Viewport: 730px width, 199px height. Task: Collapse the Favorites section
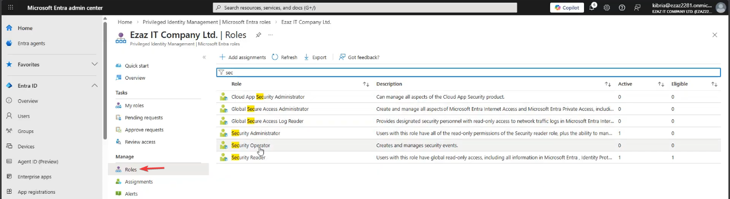pyautogui.click(x=95, y=64)
